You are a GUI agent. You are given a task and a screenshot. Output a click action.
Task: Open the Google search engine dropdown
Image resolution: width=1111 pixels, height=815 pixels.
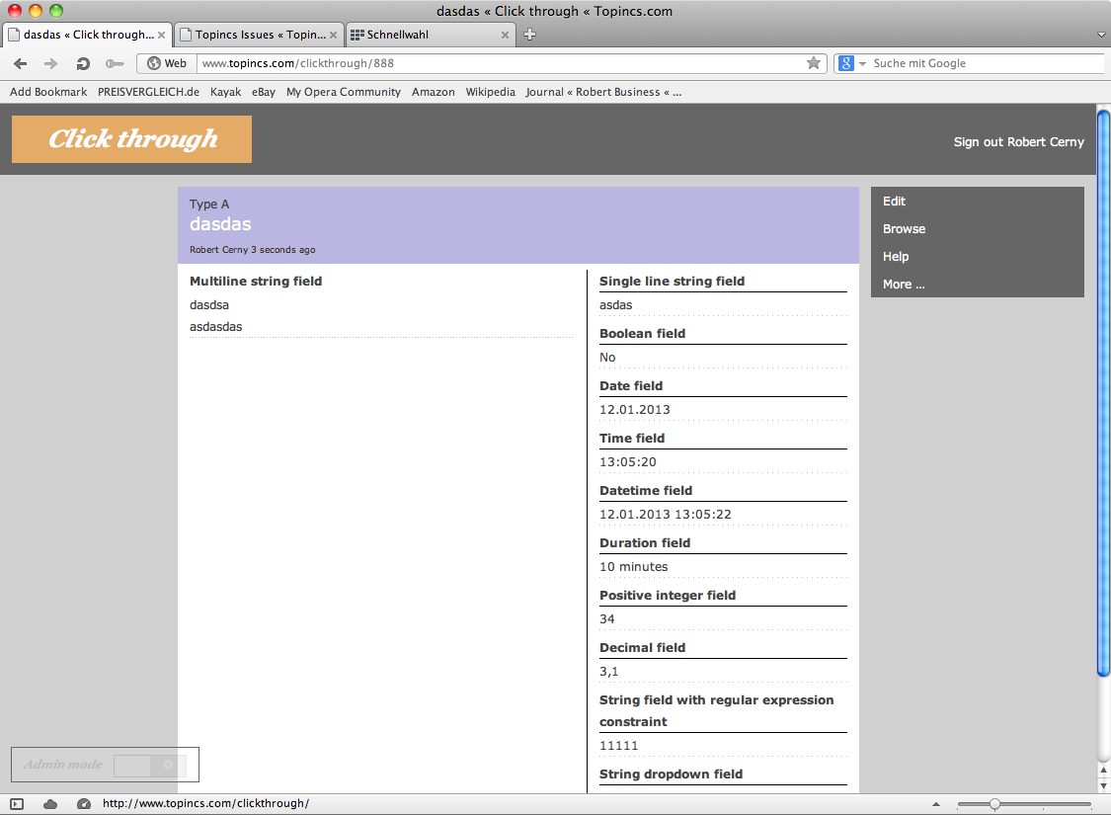[x=852, y=63]
